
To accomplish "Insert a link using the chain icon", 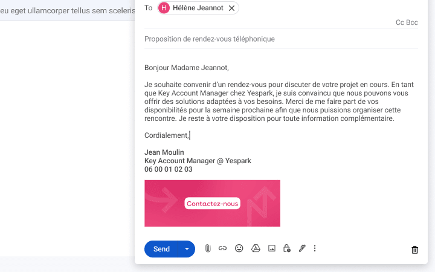I will click(222, 248).
